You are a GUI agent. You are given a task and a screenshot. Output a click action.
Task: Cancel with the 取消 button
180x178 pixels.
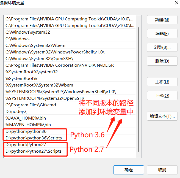tap(162, 170)
